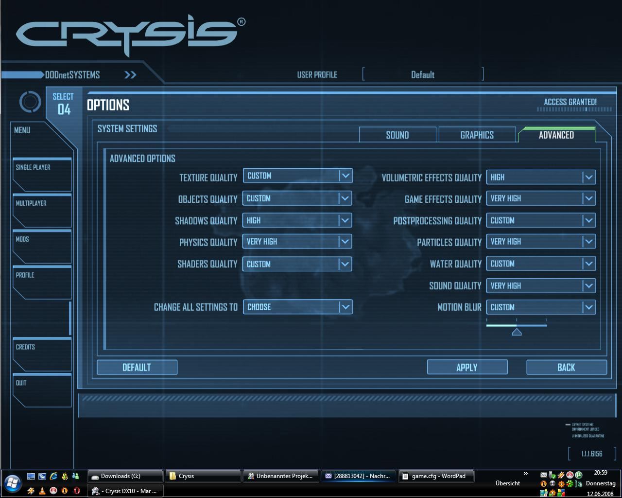Open the Crysis folder taskbar window
622x498 pixels.
203,476
